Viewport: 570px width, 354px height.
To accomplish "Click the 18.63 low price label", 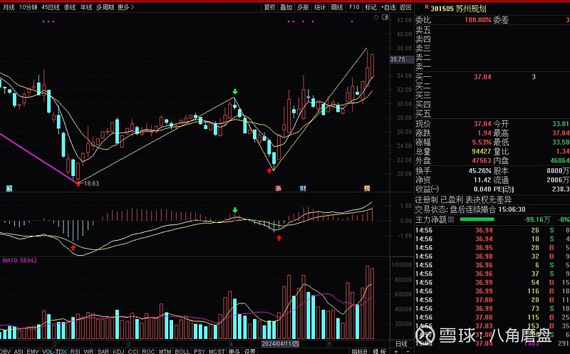I will click(x=91, y=184).
